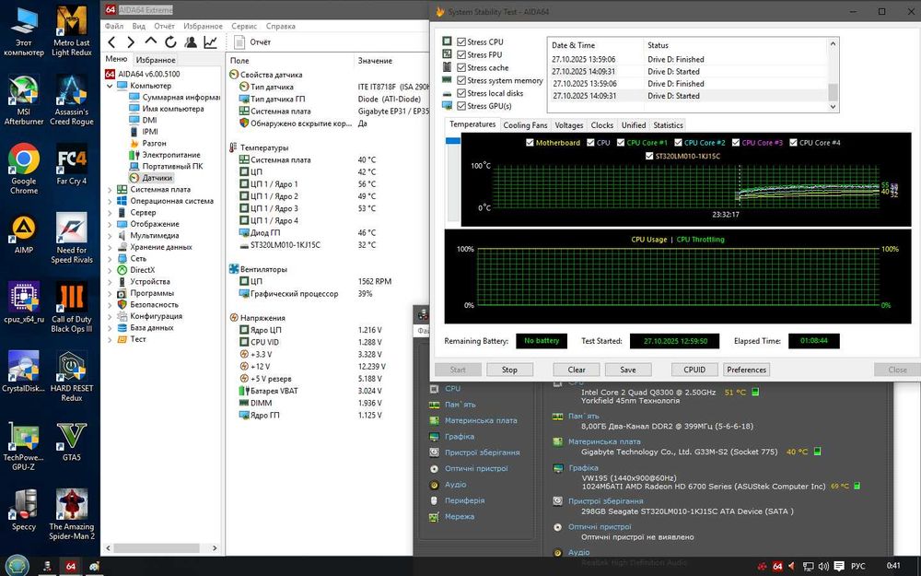Click the volume icon in system tray
The width and height of the screenshot is (921, 576).
(x=823, y=566)
